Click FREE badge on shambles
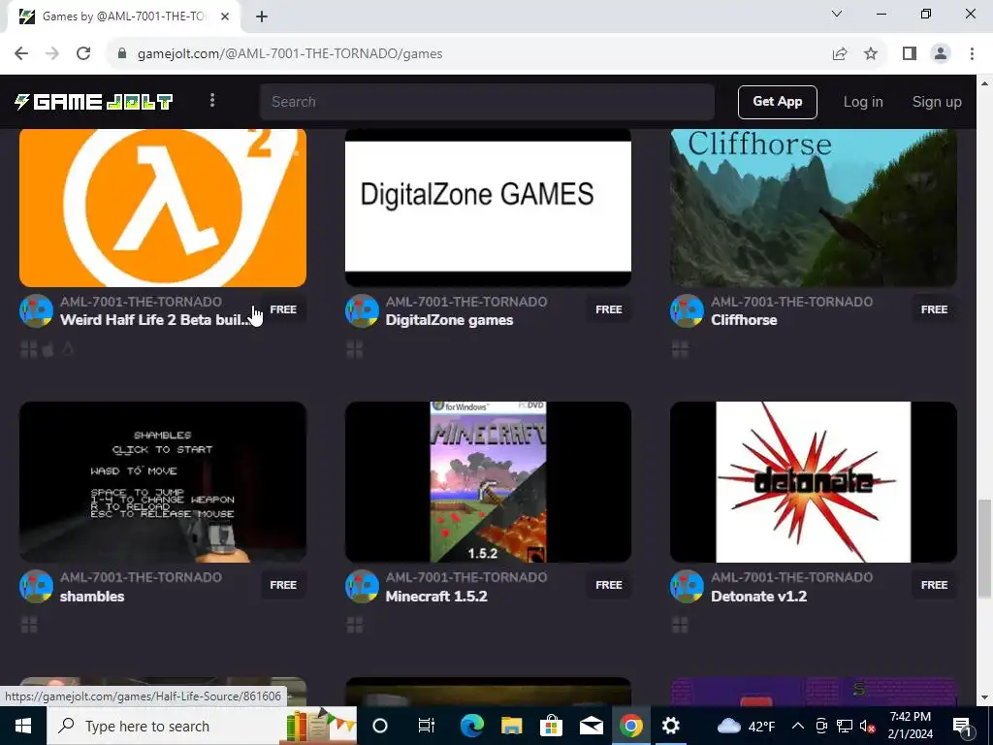 283,585
